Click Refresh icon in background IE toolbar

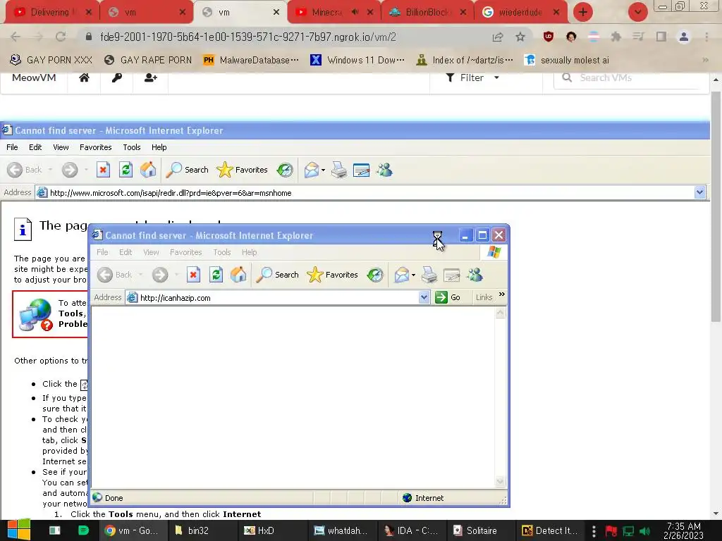click(x=126, y=170)
